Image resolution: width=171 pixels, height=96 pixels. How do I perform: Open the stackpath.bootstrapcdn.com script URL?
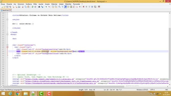(x=61, y=83)
